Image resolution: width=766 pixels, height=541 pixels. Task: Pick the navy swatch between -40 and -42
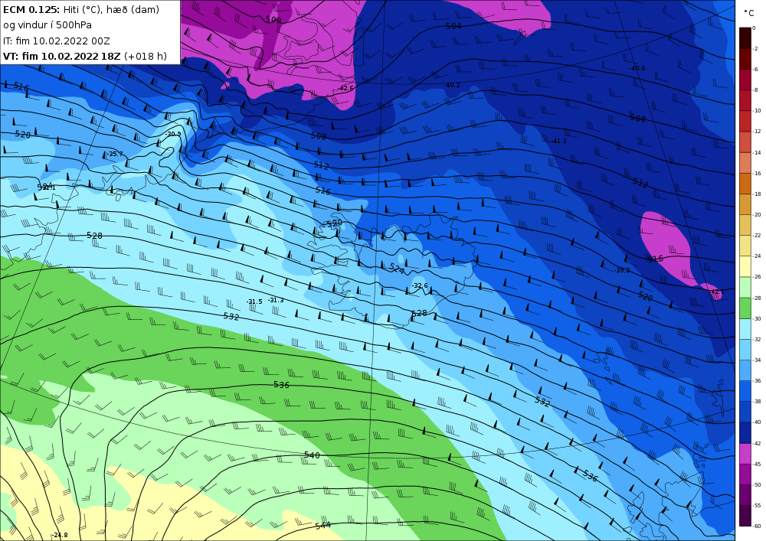point(745,432)
